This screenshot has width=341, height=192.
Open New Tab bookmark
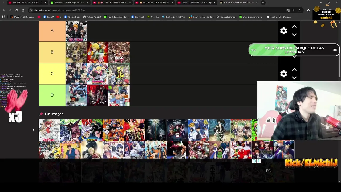[153, 17]
